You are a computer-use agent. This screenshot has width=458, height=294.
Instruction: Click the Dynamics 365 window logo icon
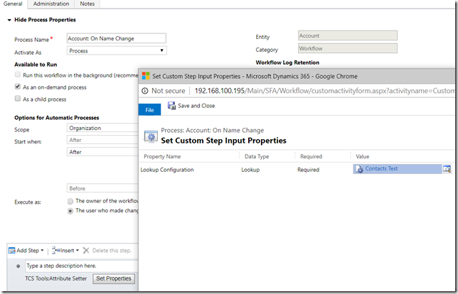(x=146, y=76)
